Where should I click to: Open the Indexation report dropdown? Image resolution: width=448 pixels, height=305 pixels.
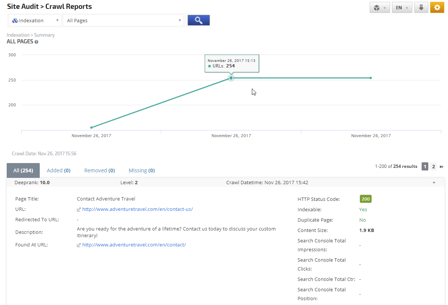[x=35, y=21]
